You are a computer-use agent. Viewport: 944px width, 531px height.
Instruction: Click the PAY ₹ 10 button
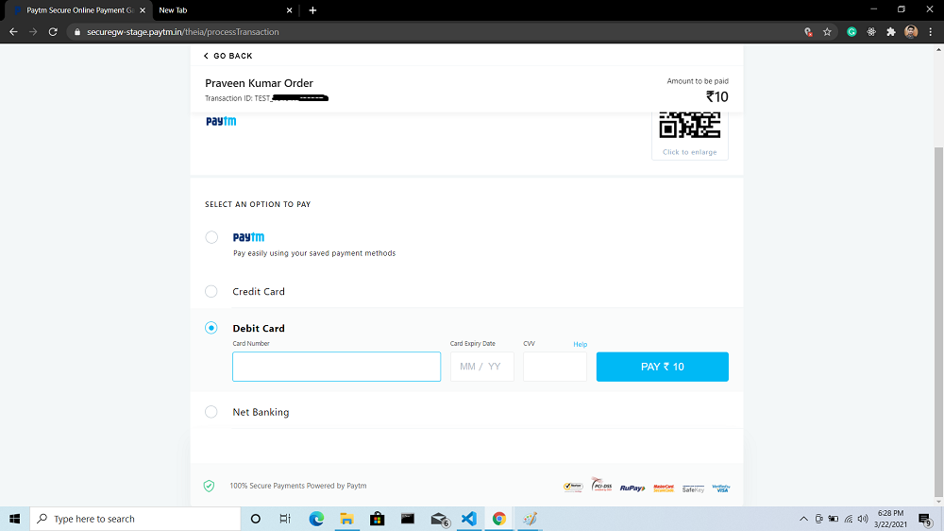(x=663, y=367)
